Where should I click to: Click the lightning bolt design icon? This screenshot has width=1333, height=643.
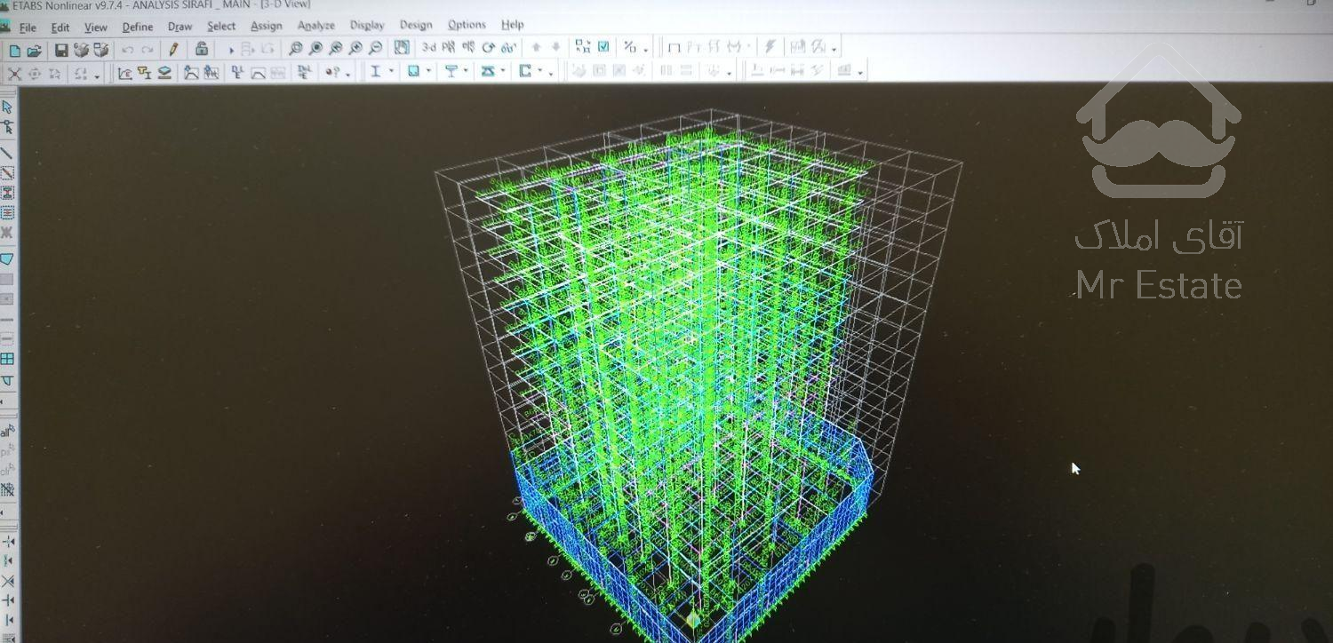point(770,47)
